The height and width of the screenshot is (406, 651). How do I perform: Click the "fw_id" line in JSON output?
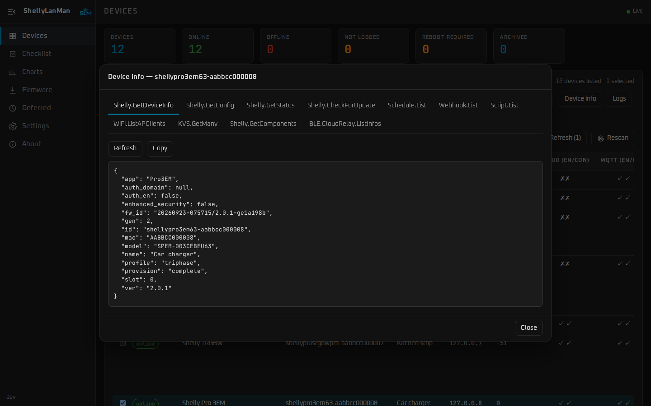click(197, 213)
